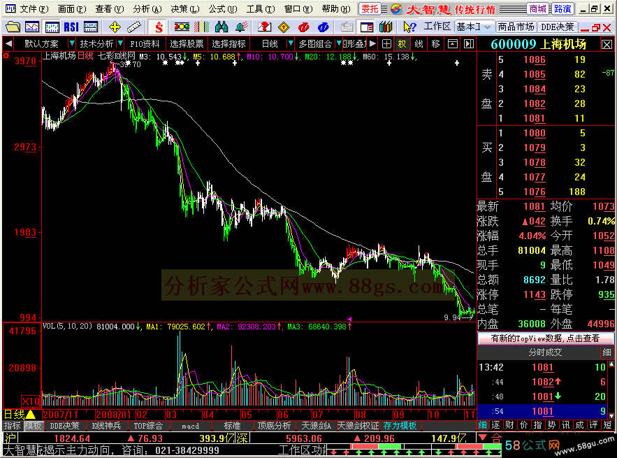The image size is (617, 458).
Task: Select the macd template tab
Action: tap(191, 426)
